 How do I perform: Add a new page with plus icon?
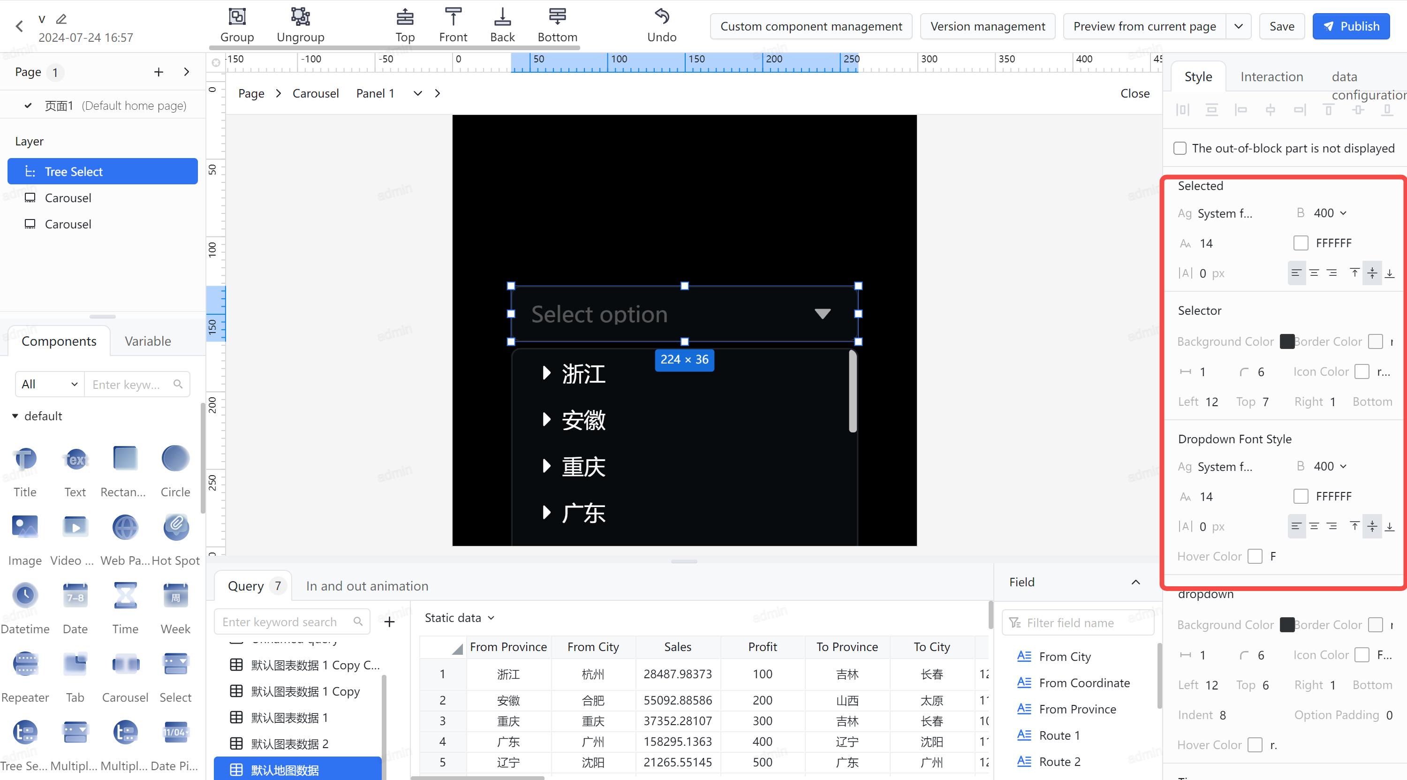[159, 72]
